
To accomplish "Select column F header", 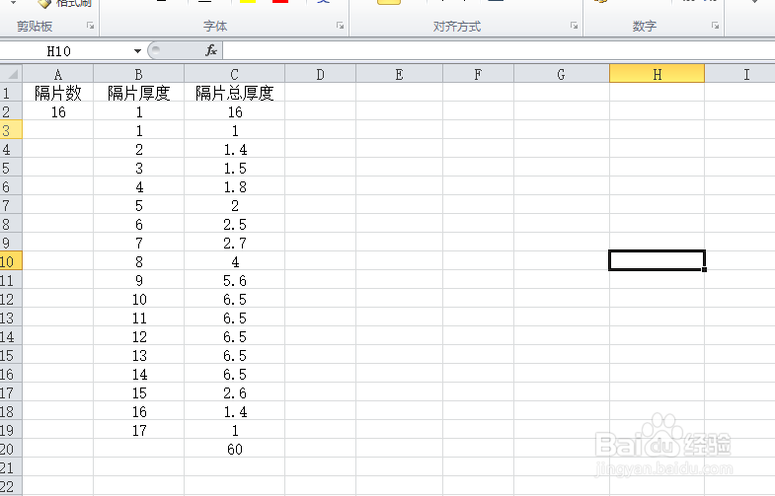I will pyautogui.click(x=479, y=74).
